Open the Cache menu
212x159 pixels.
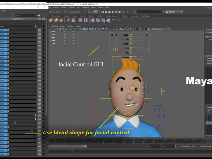[x=93, y=7]
